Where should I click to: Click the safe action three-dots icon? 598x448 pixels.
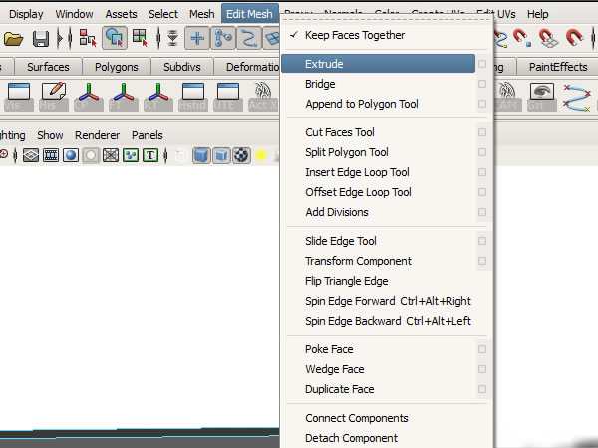point(131,155)
